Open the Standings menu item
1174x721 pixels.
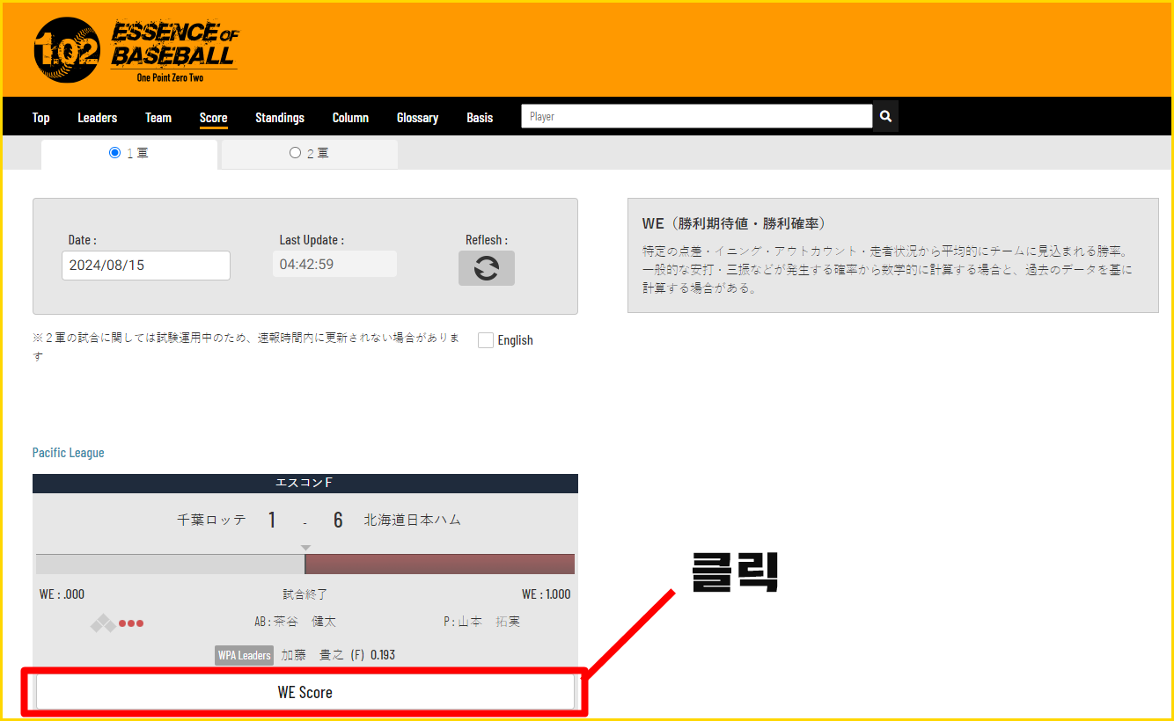(x=280, y=118)
